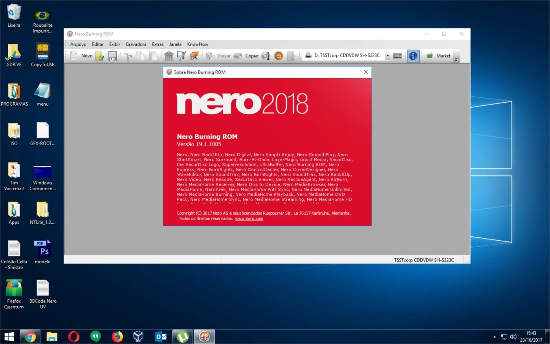Screen dimensions: 550x344
Task: Open the Arquivo menu
Action: click(x=78, y=44)
